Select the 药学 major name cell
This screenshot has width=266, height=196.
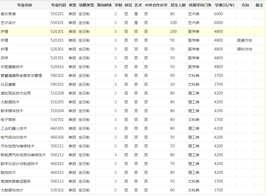point(5,58)
